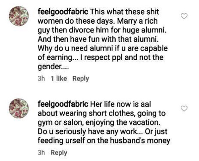Viewport: 199px width, 161px height.
Task: Reply to the comment about husband's money
Action: [59, 153]
